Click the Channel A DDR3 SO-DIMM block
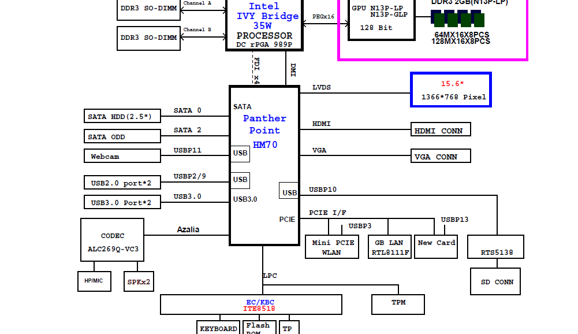 pos(148,10)
